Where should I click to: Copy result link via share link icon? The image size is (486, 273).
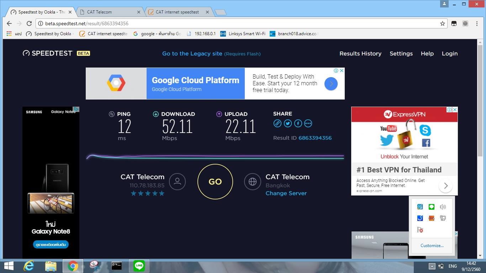tap(278, 123)
